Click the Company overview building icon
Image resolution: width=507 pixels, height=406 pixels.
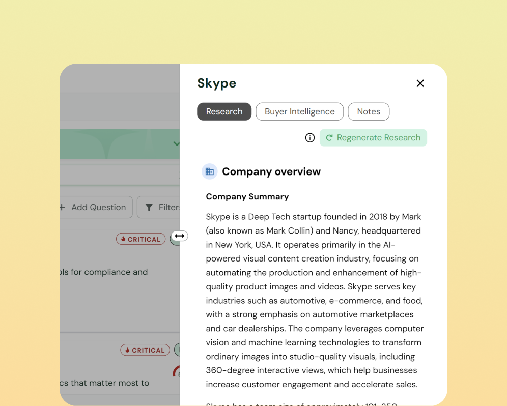[x=210, y=171]
